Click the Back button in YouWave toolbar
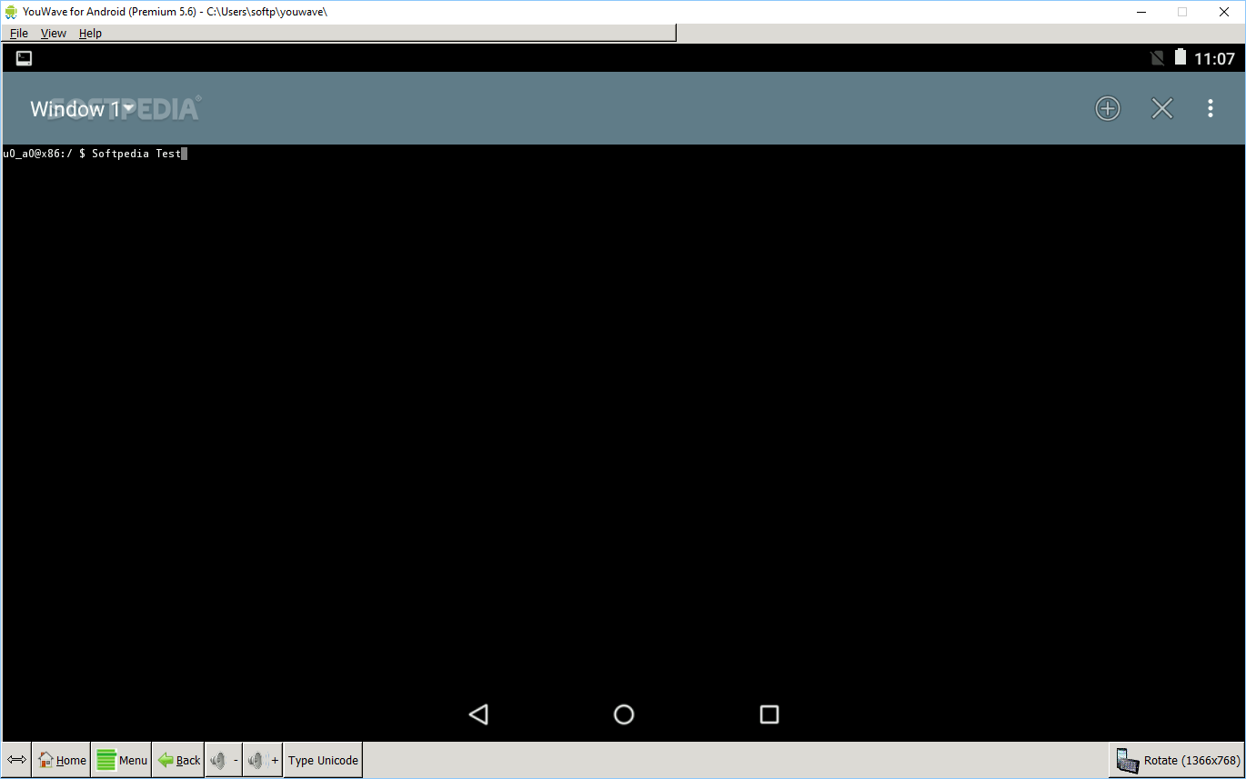Screen dimensions: 1246x779 [178, 760]
